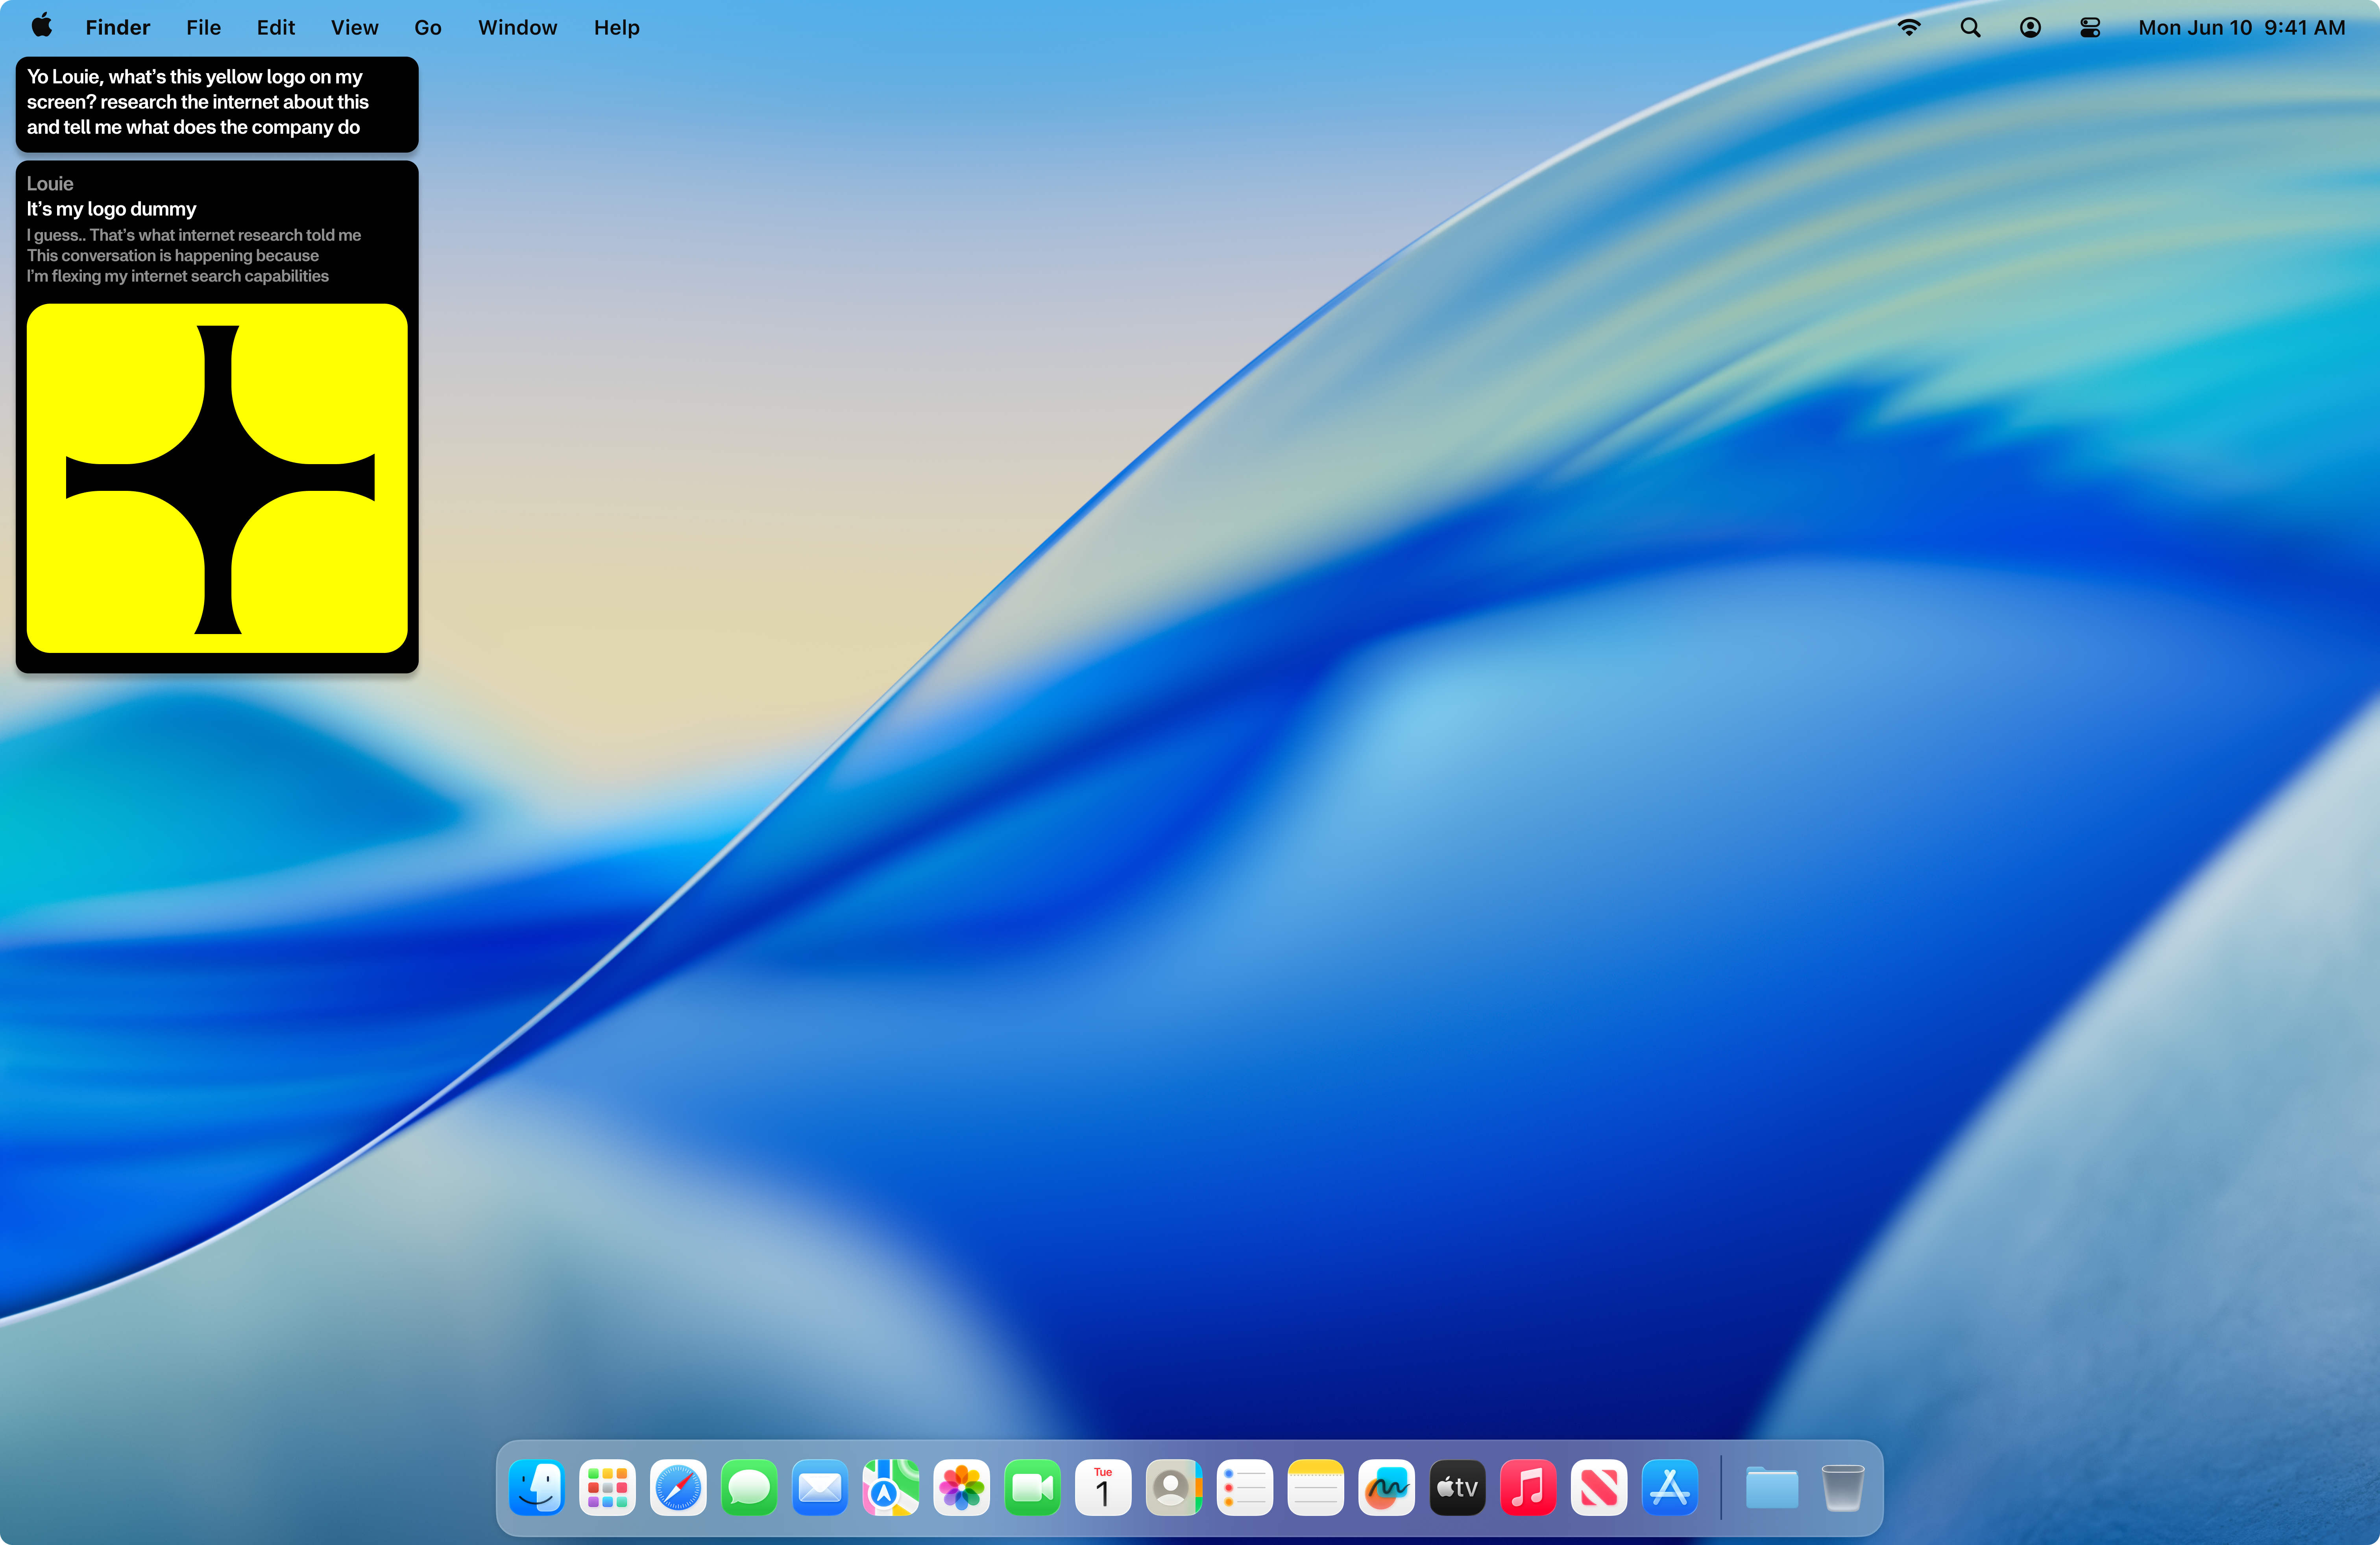The image size is (2380, 1545).
Task: Open the Help menu
Action: tap(617, 28)
